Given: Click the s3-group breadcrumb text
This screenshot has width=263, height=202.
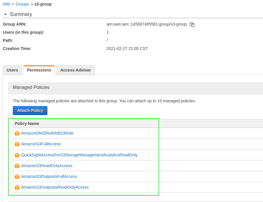Looking at the screenshot, I should click(x=43, y=4).
